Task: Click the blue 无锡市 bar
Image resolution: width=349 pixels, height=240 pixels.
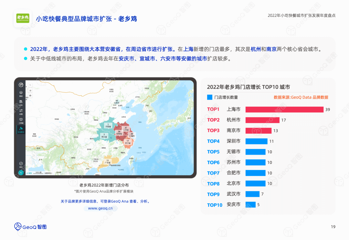Action: pos(256,152)
